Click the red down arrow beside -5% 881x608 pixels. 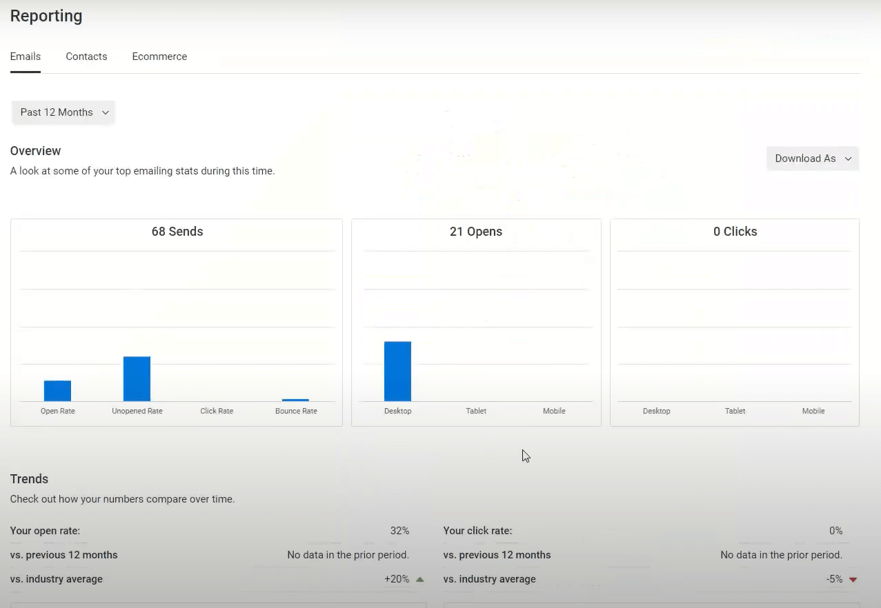[x=853, y=579]
